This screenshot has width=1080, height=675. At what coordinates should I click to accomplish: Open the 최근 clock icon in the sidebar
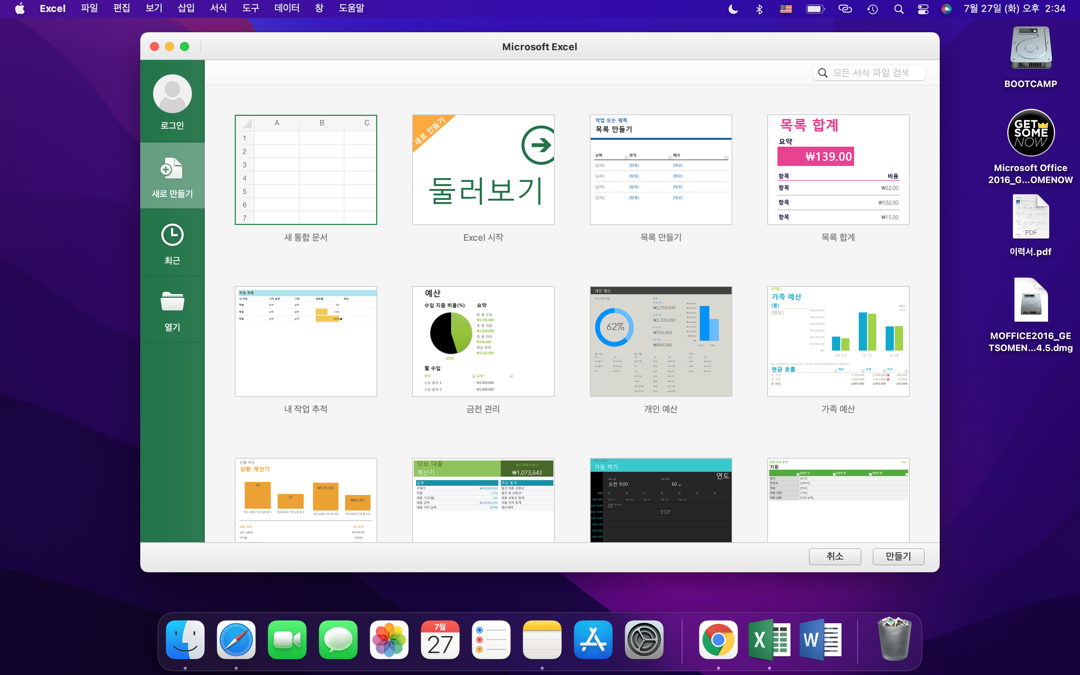tap(172, 235)
